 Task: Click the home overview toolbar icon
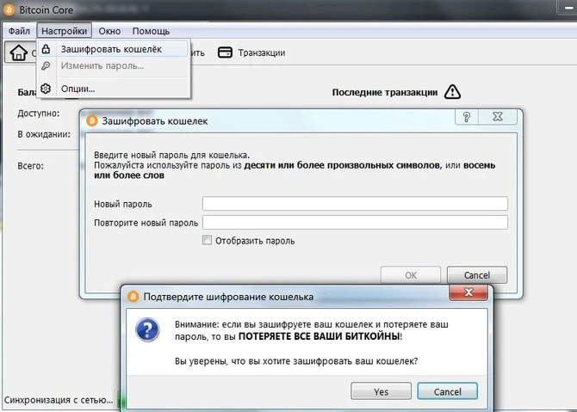(18, 52)
